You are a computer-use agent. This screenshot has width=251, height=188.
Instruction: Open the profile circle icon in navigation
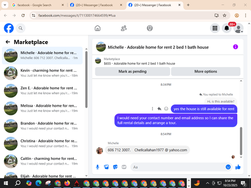(150, 28)
